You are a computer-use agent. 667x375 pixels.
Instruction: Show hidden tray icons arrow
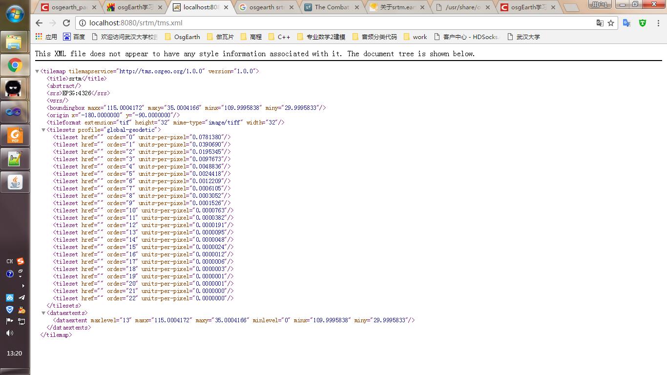(x=23, y=286)
